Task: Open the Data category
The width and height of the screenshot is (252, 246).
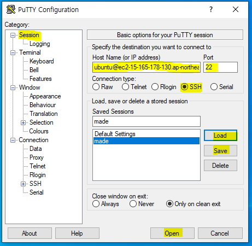Action: click(36, 149)
